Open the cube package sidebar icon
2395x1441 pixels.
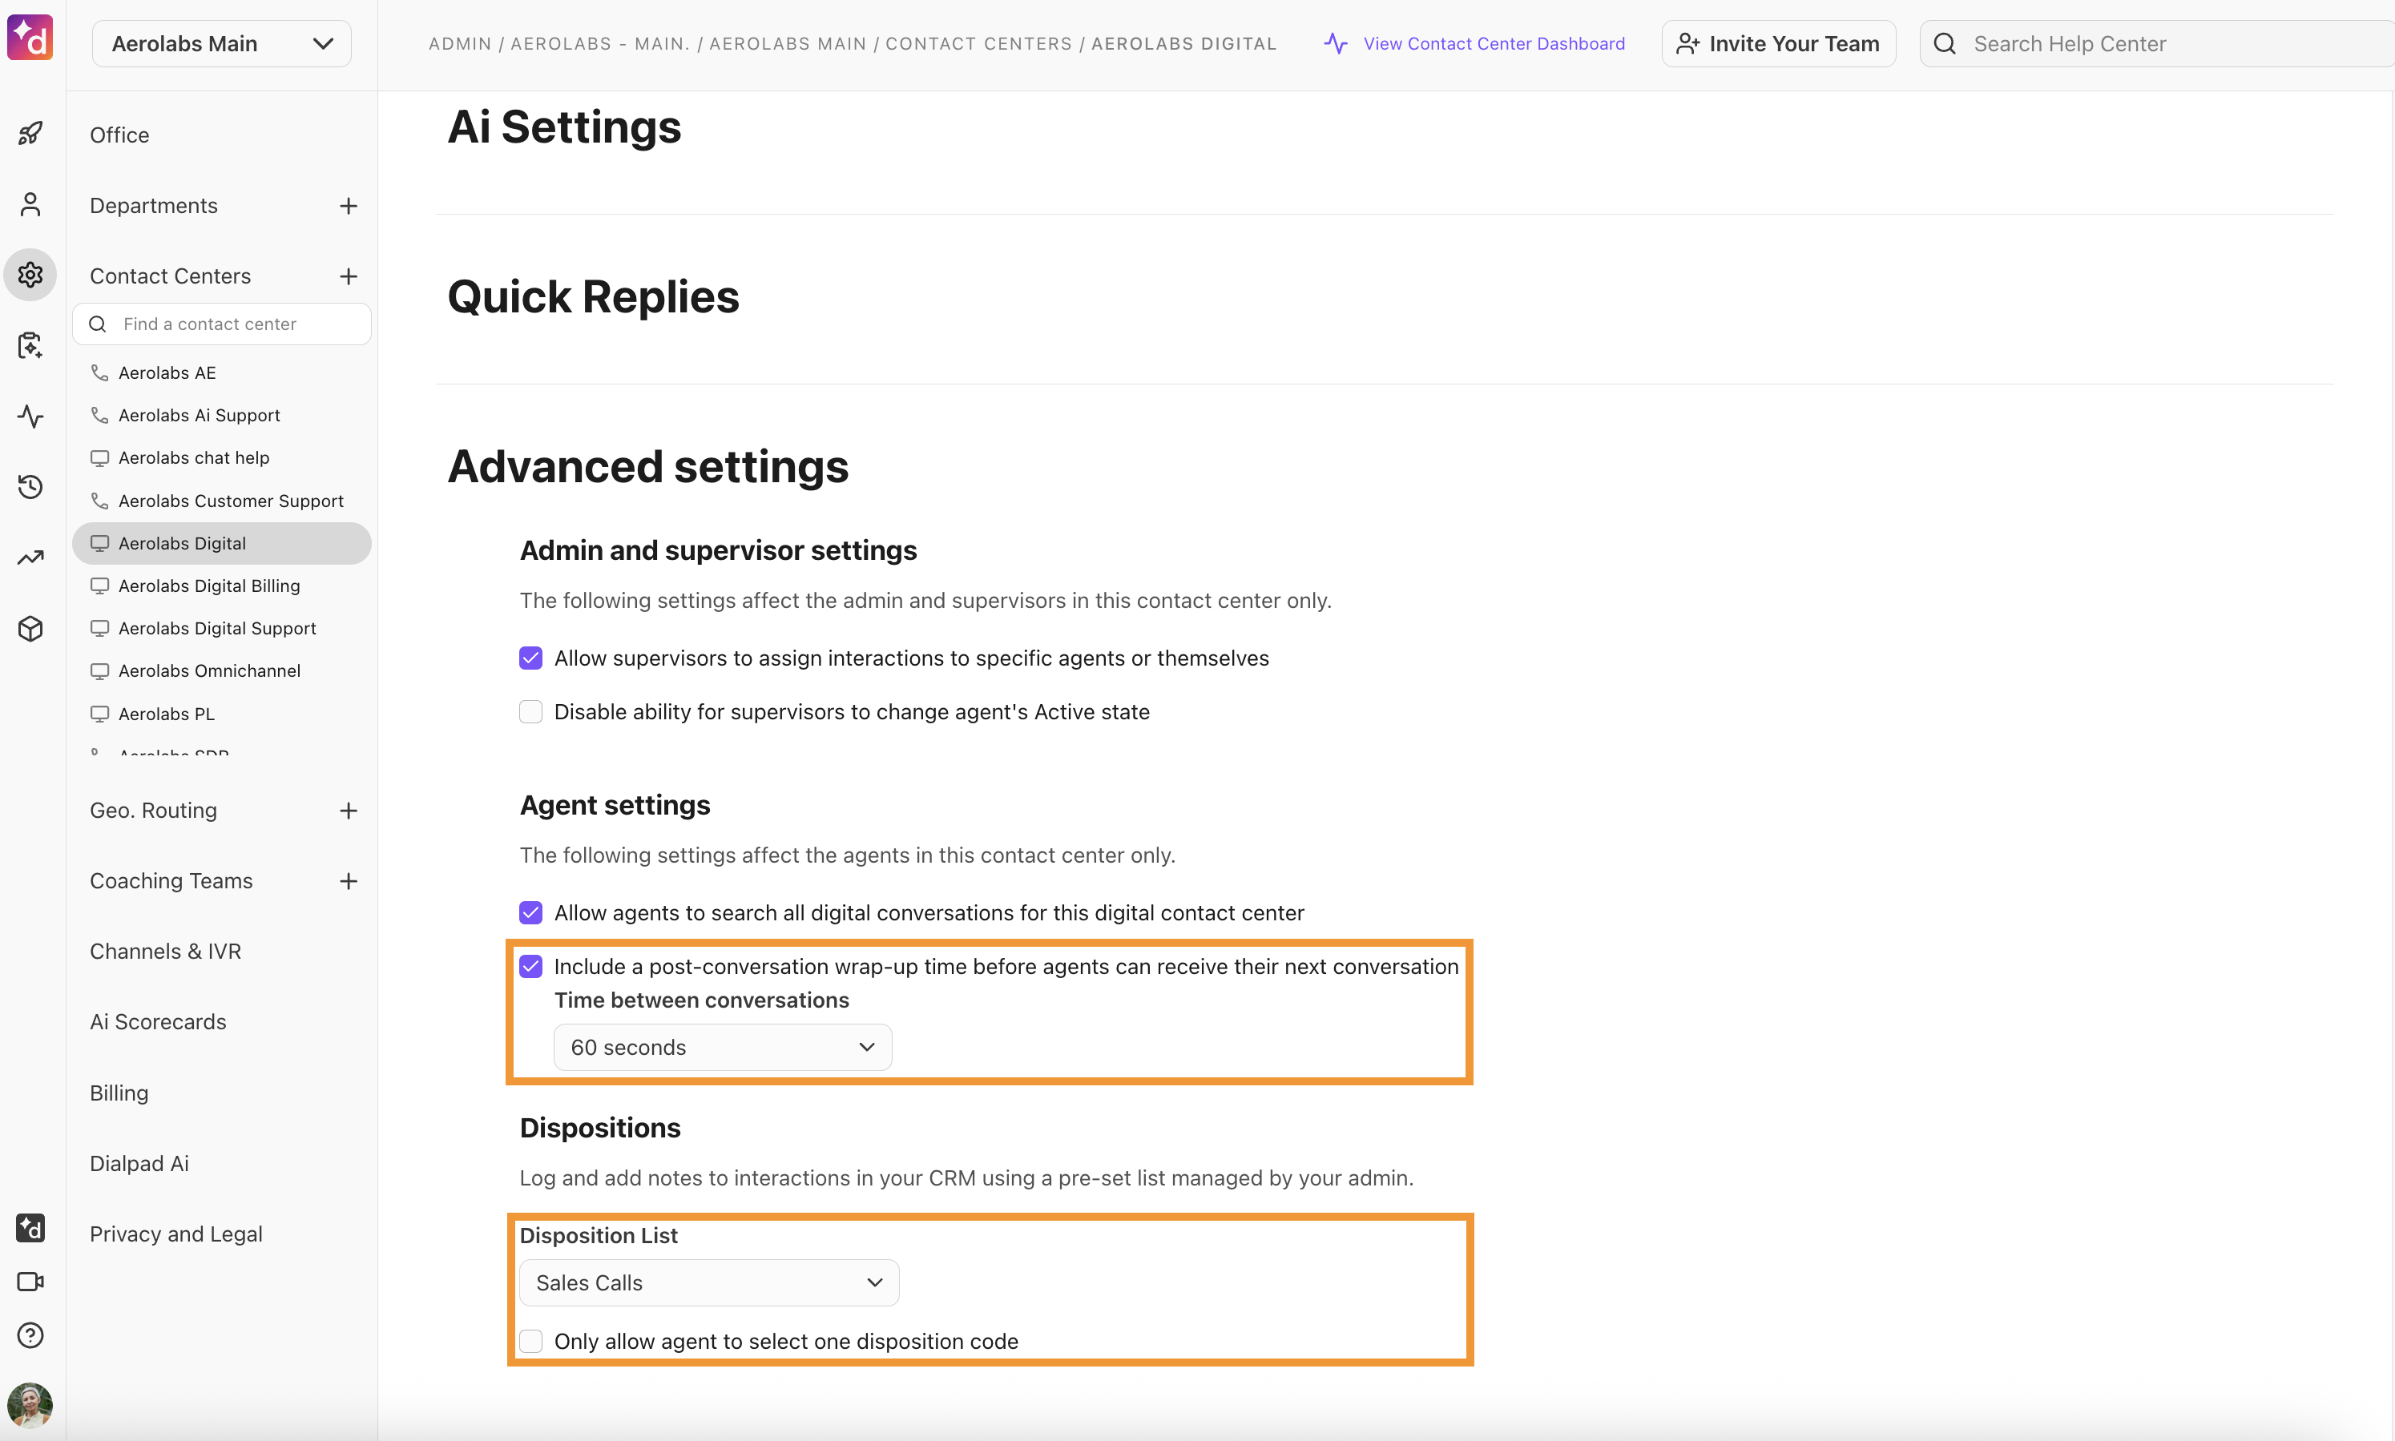pos(30,628)
